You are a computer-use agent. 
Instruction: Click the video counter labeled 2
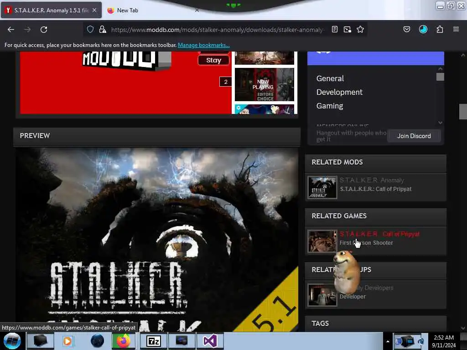(x=225, y=82)
